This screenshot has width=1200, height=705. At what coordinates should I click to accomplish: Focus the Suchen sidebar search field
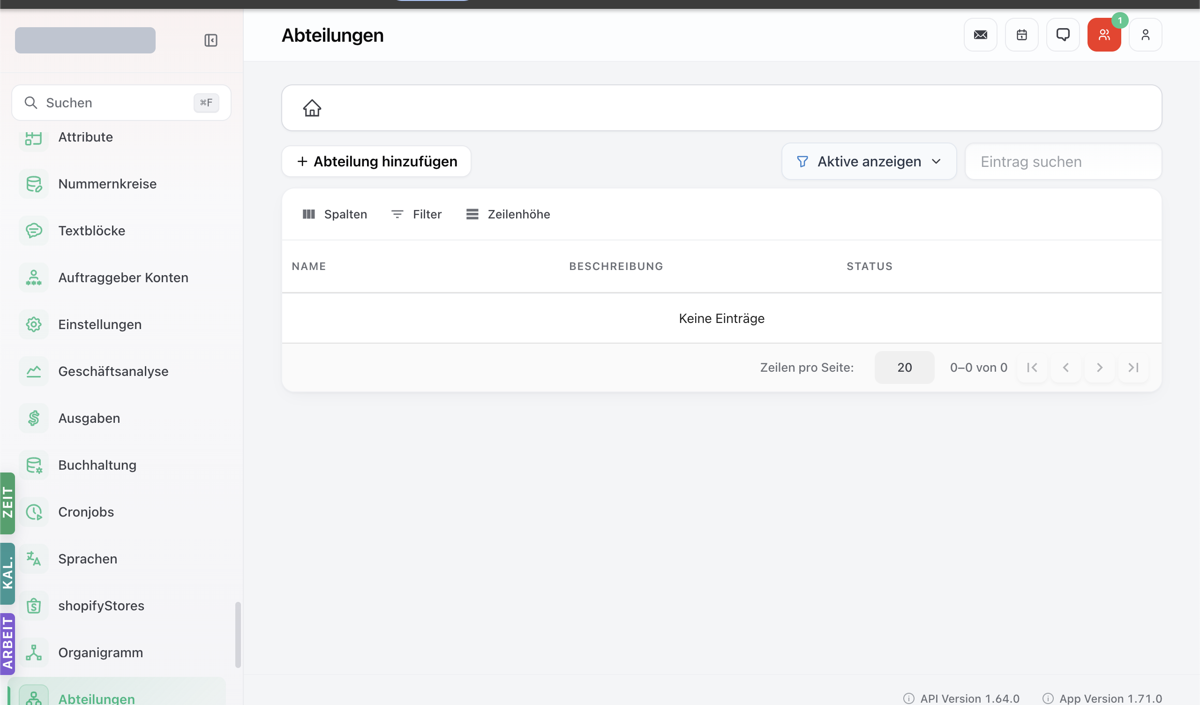pos(121,103)
